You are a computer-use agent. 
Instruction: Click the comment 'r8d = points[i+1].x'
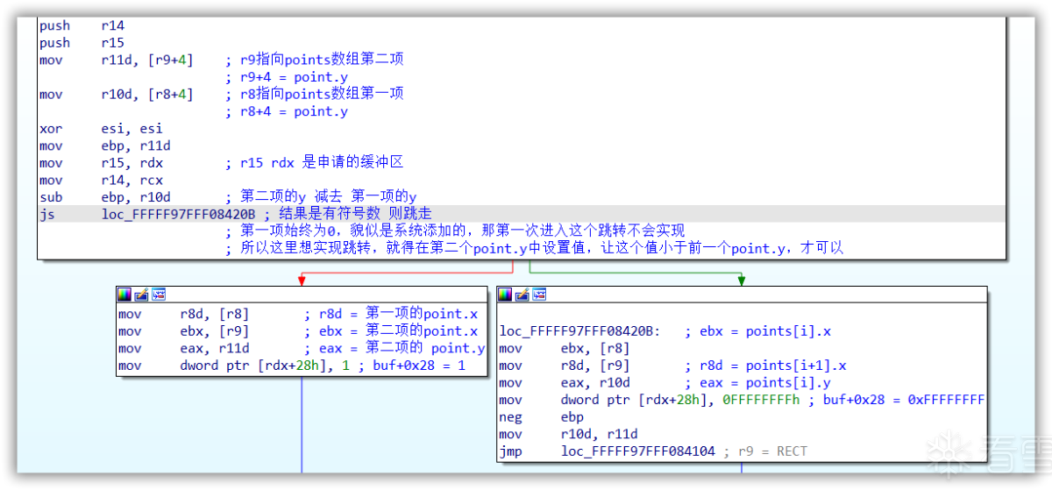click(764, 366)
